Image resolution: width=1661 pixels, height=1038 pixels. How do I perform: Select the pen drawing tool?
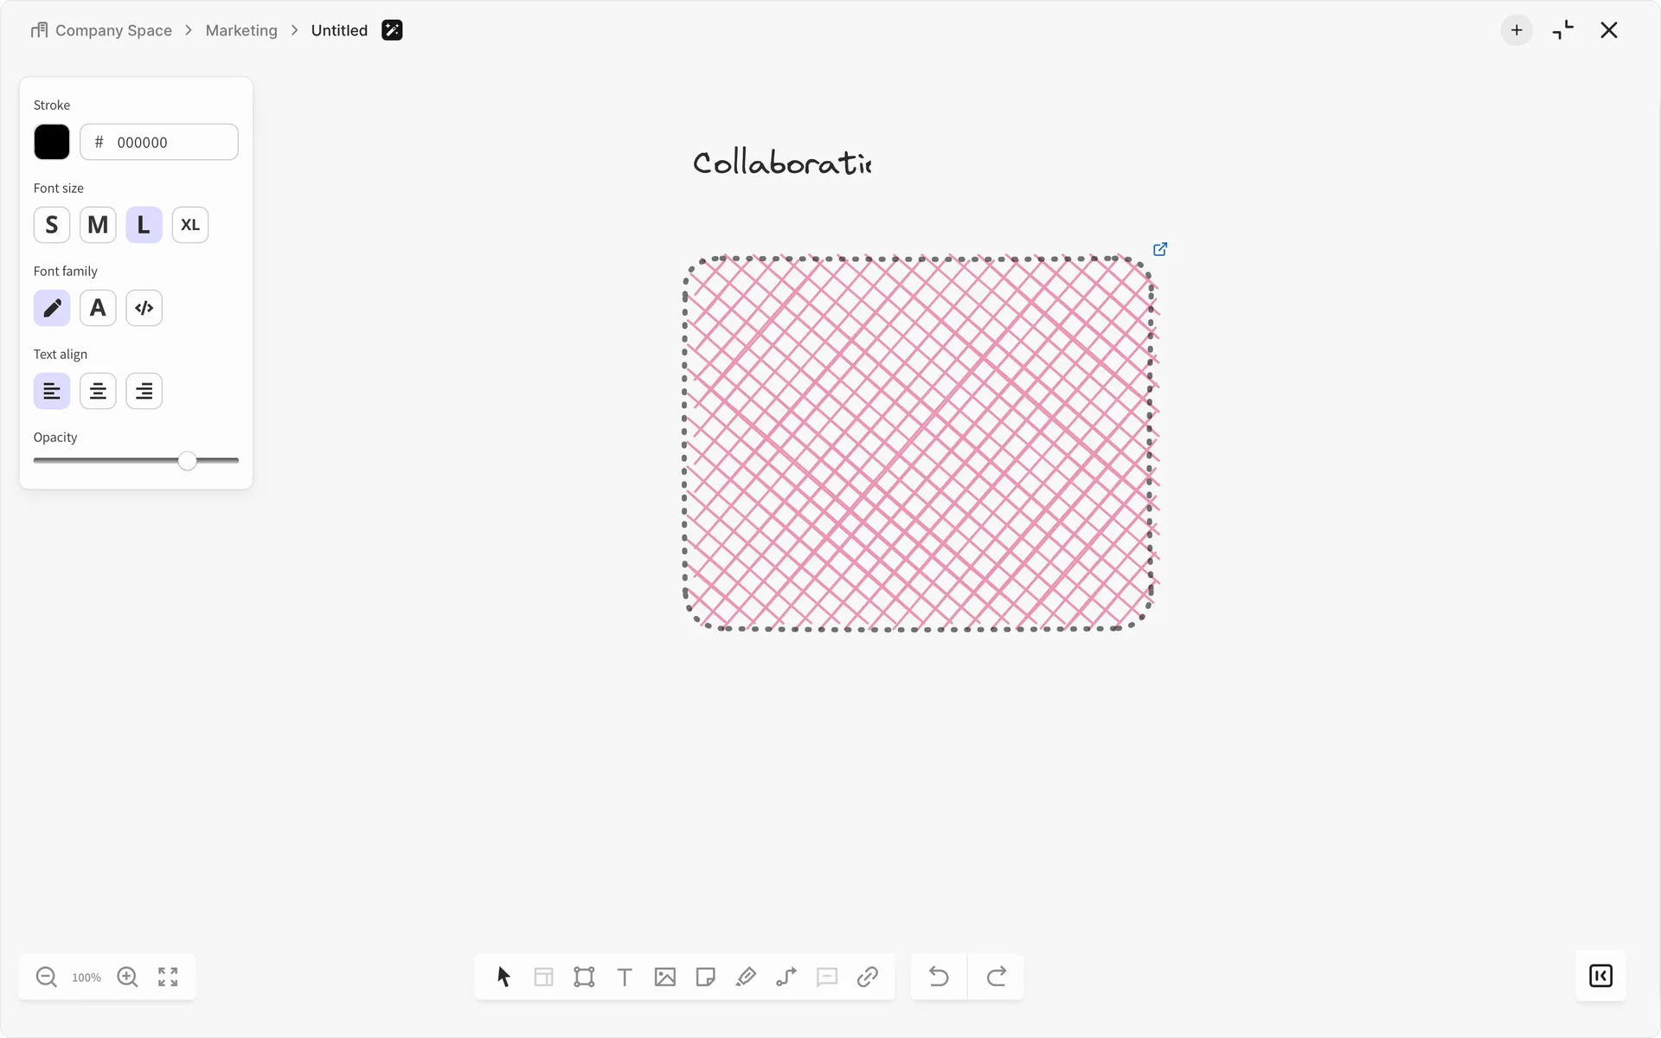[x=746, y=977]
